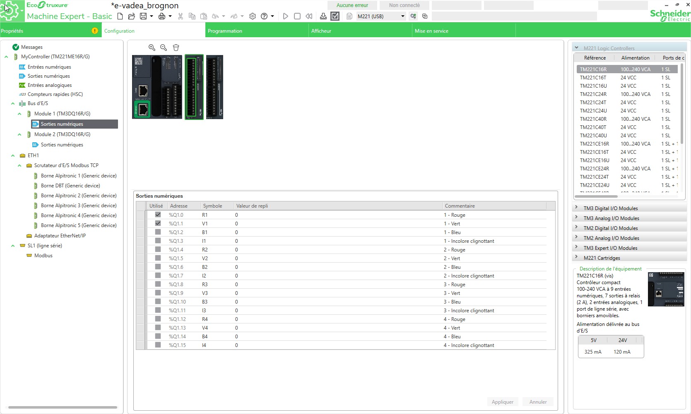The width and height of the screenshot is (691, 414).
Task: Click the trash icon to delete module
Action: pos(176,48)
